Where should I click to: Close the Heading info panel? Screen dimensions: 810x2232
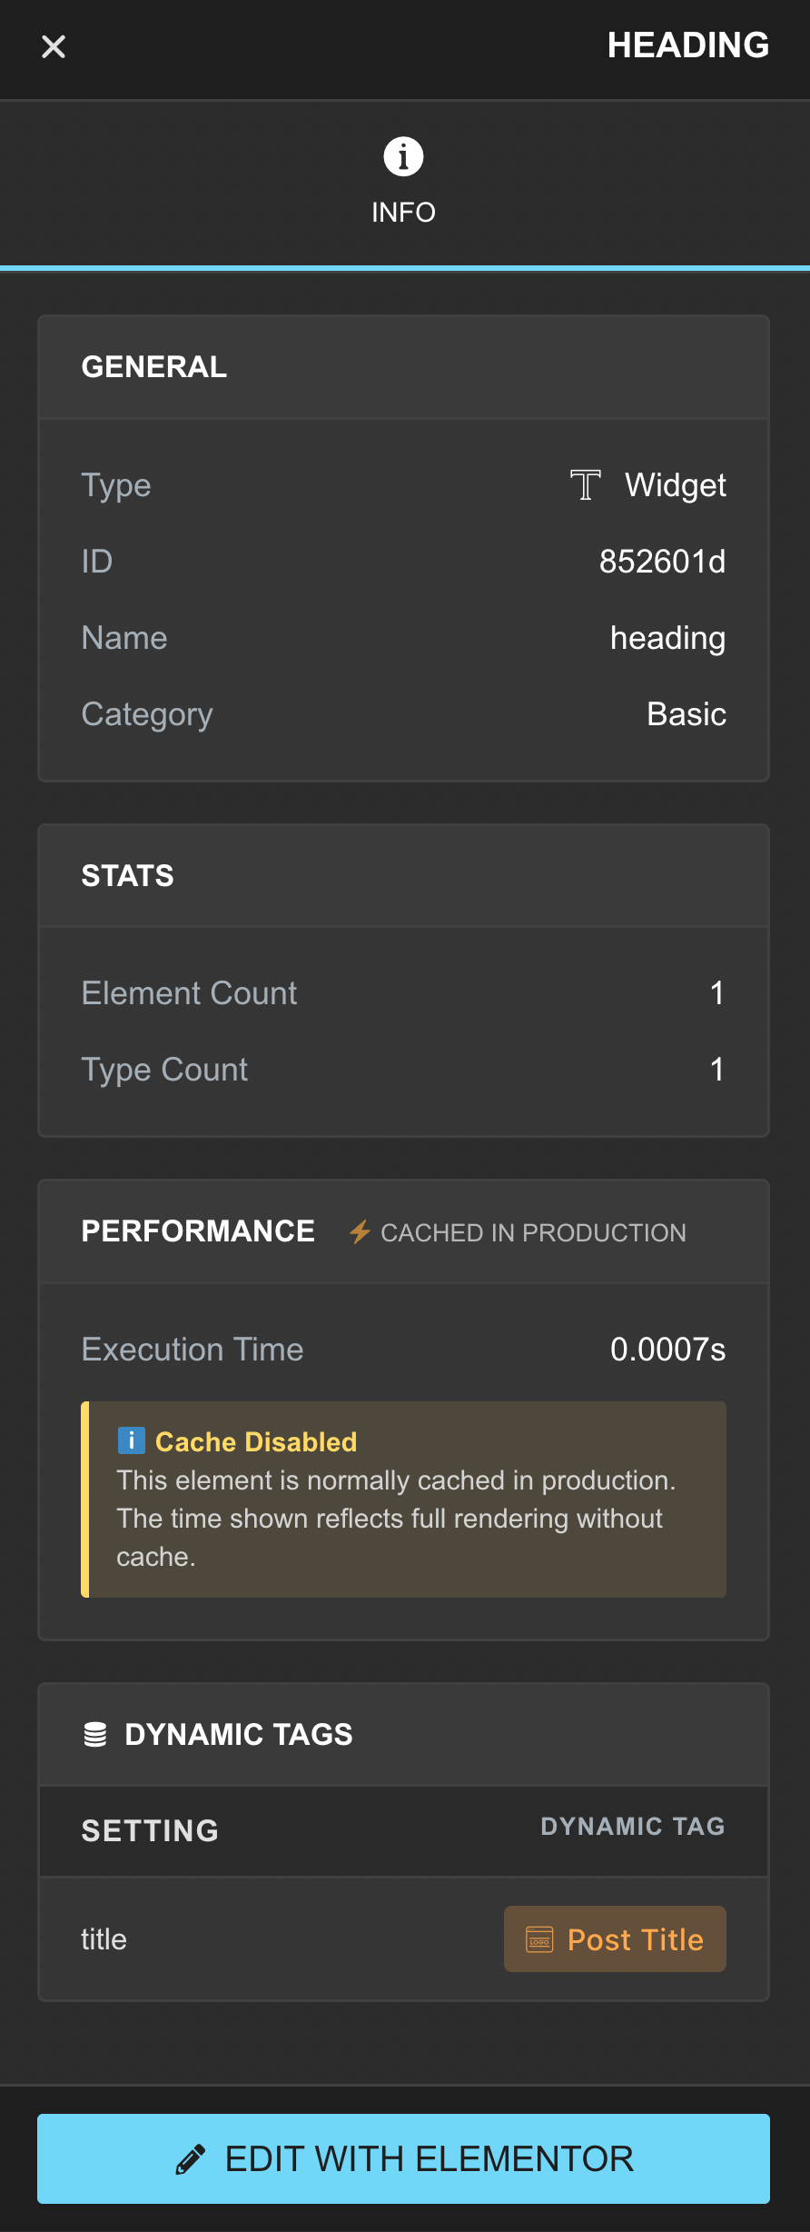point(53,46)
